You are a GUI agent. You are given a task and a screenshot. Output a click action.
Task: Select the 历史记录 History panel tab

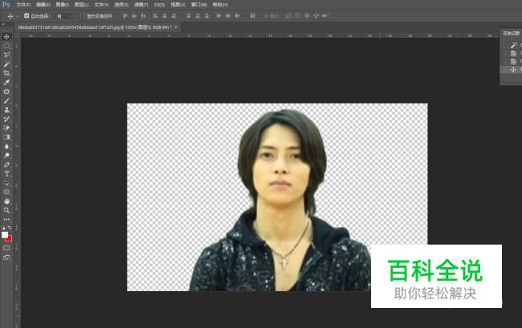tap(512, 33)
